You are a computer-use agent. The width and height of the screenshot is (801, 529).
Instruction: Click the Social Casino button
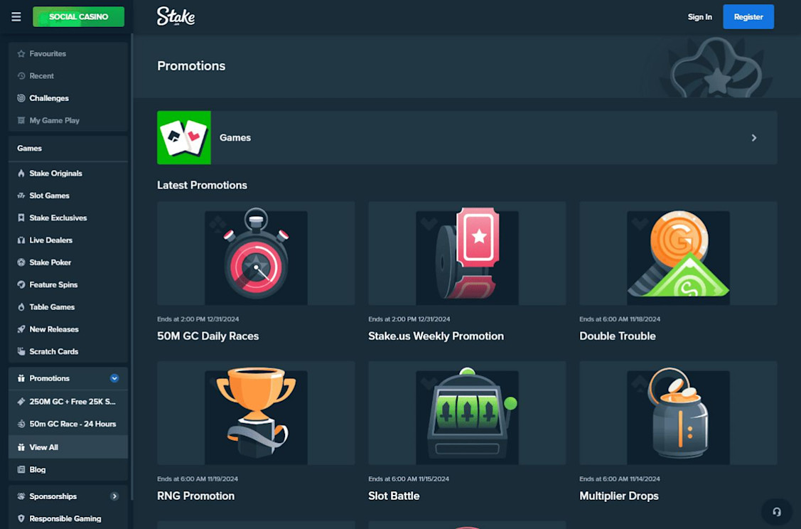coord(78,17)
